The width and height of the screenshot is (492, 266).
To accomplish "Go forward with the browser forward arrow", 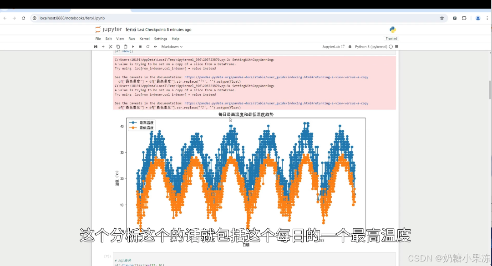I will [x=14, y=18].
